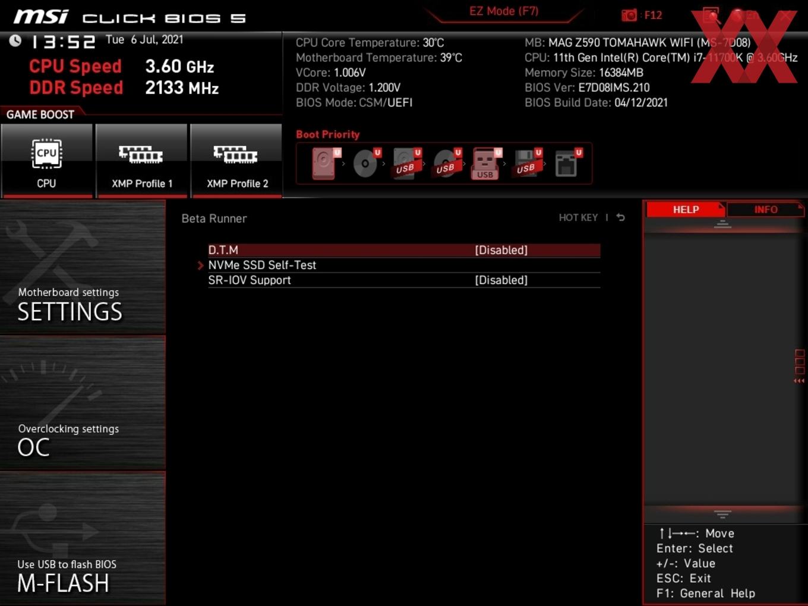Image resolution: width=808 pixels, height=606 pixels.
Task: Click the DDR Voltage 1.200V reading
Action: click(x=348, y=87)
